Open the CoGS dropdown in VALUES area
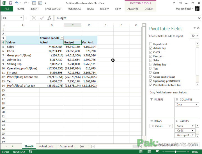This screenshot has width=202, height=154. point(192,130)
